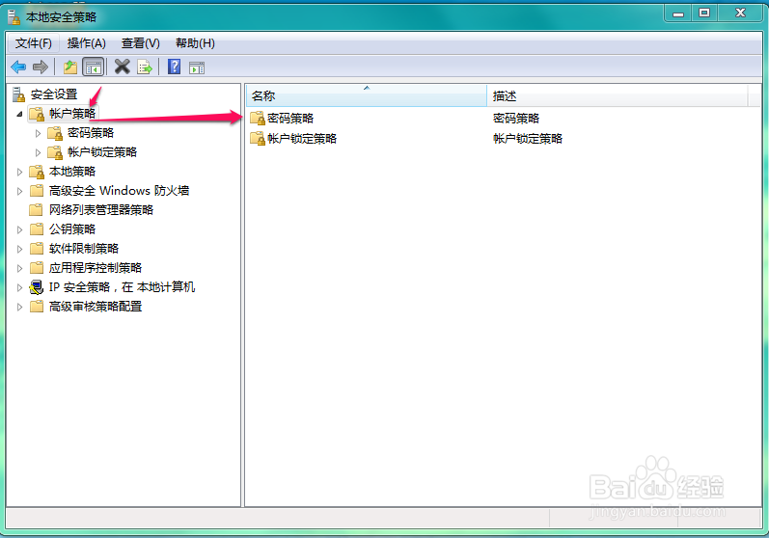Click the window title bar app icon
Screen dimensions: 769x538
(14, 17)
